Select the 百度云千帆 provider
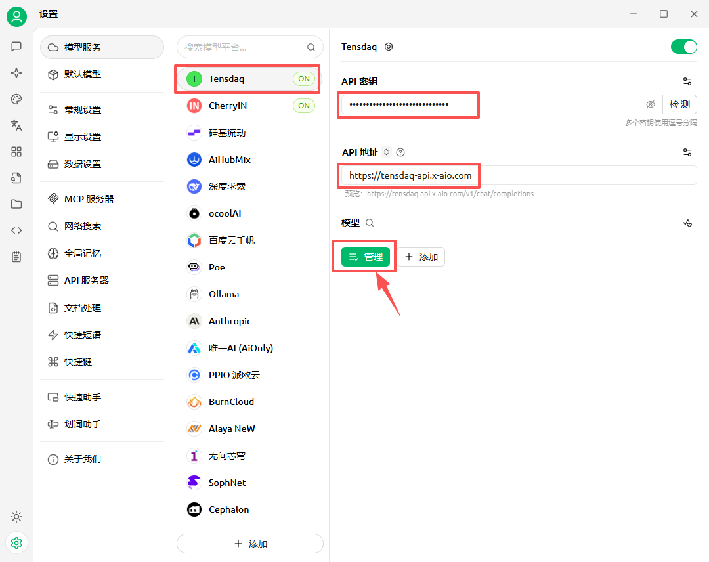This screenshot has height=562, width=709. 250,240
